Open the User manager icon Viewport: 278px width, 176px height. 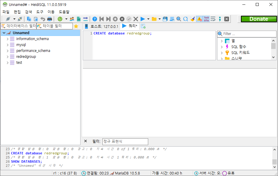coord(72,19)
